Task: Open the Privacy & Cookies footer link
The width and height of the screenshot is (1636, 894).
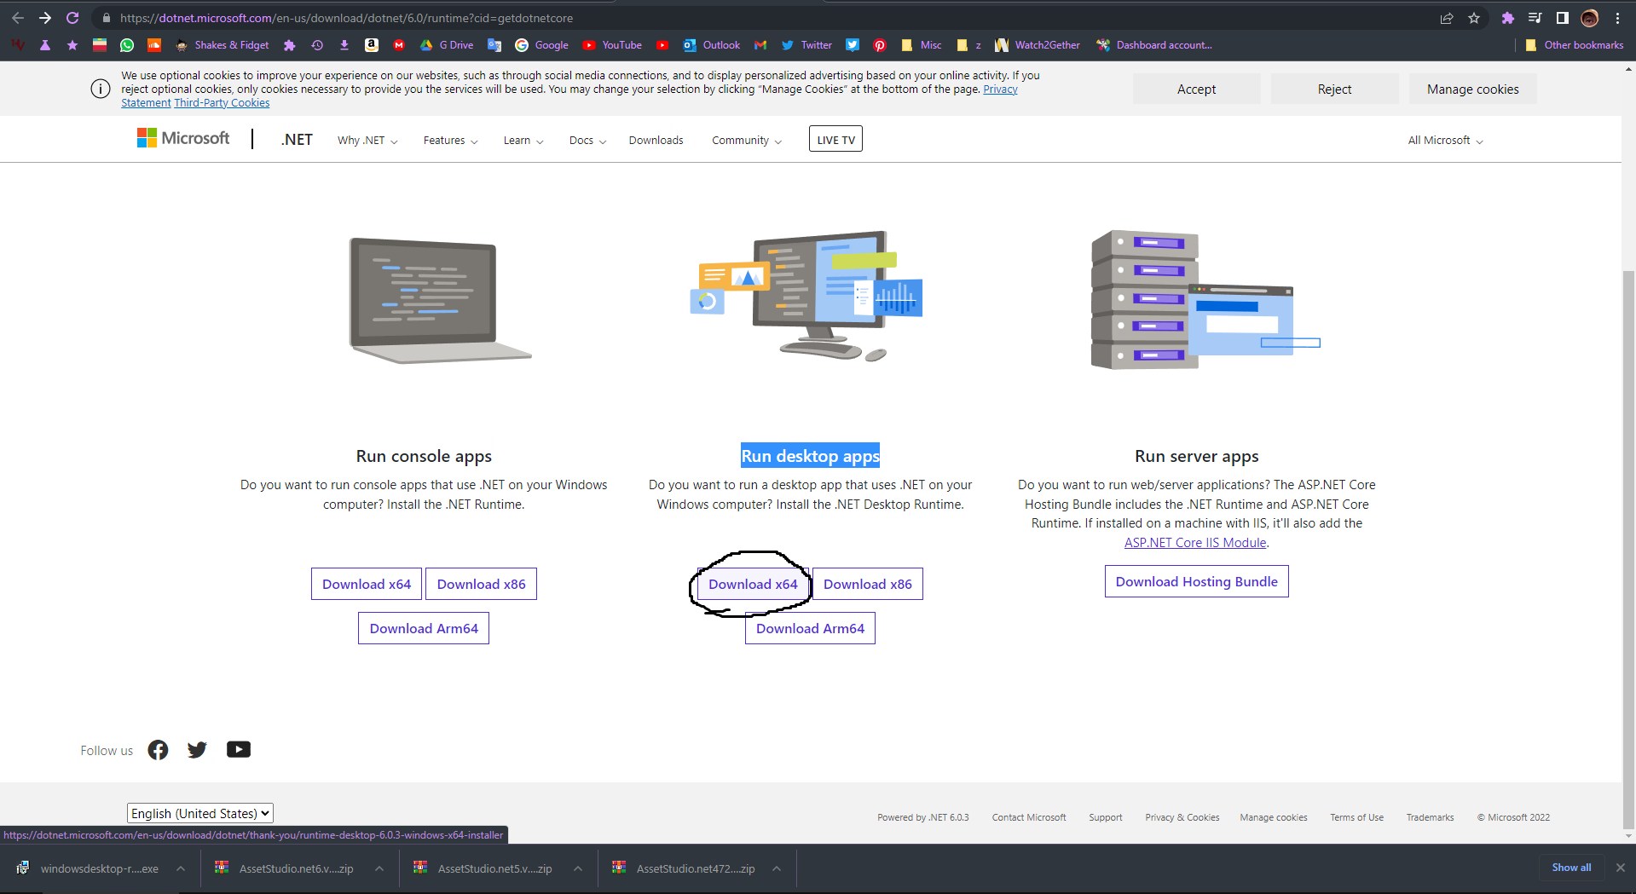Action: [x=1182, y=817]
